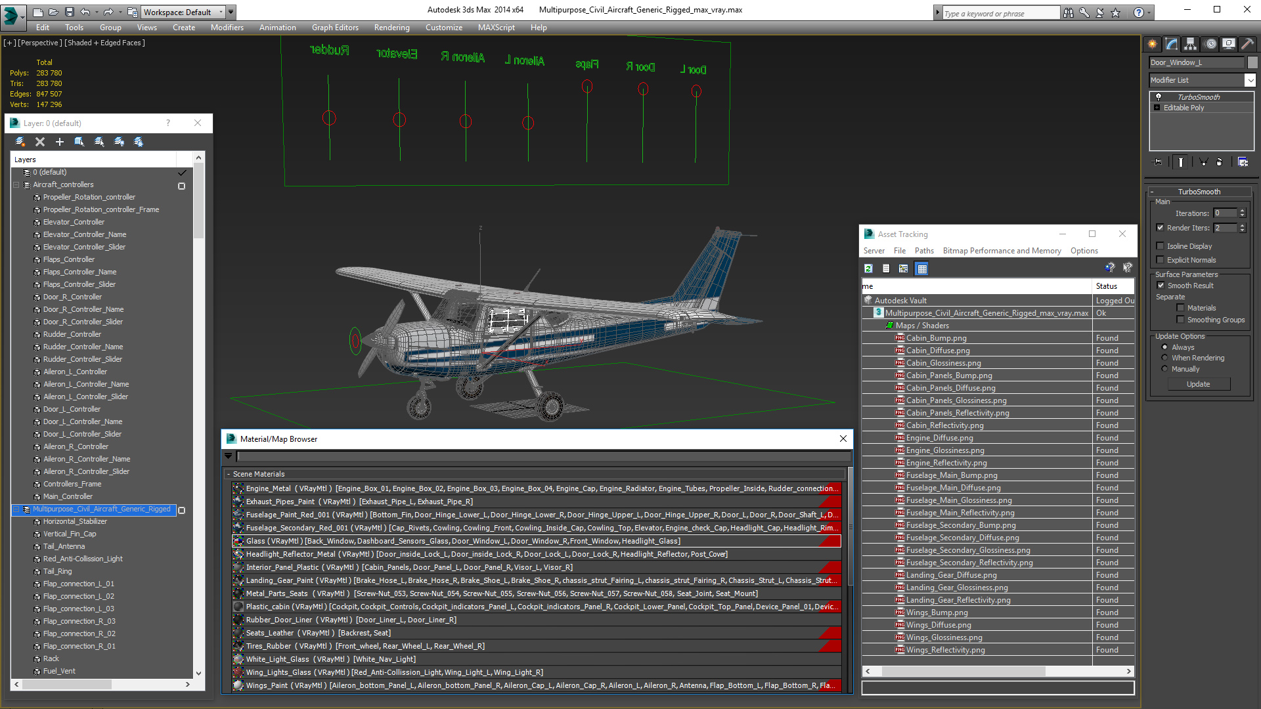The width and height of the screenshot is (1261, 709).
Task: Toggle Show End Result icon in modifier stack
Action: pyautogui.click(x=1181, y=162)
